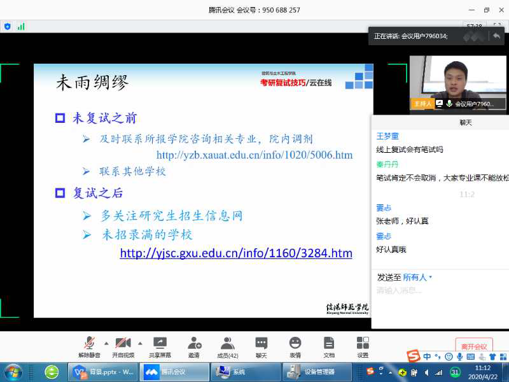Switch to 背景.pptx in taskbar
The height and width of the screenshot is (382, 509).
click(x=103, y=372)
